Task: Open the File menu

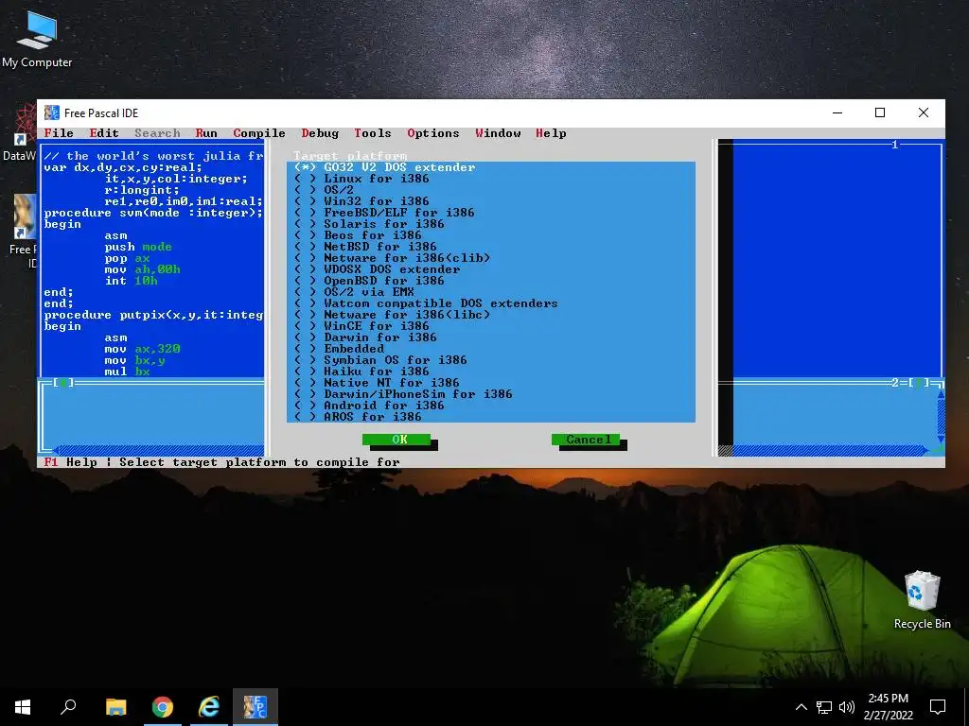Action: 59,133
